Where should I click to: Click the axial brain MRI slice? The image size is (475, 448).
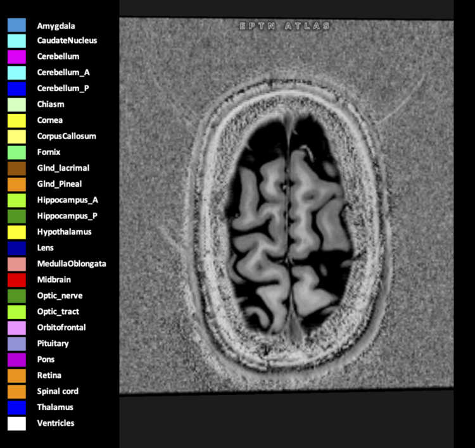click(286, 206)
